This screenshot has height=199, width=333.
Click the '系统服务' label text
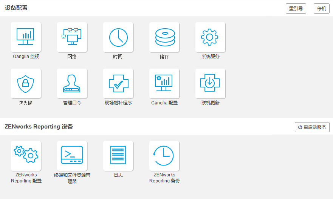211,57
